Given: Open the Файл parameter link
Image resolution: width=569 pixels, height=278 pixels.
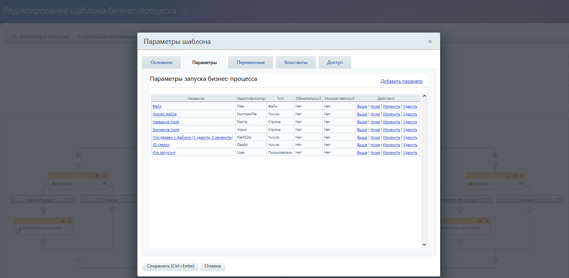Looking at the screenshot, I should click(x=157, y=106).
